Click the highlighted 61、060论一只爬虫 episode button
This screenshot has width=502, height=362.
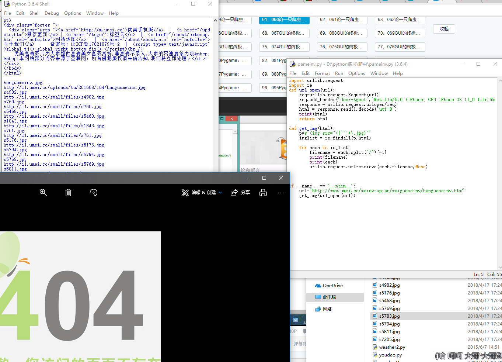284,20
